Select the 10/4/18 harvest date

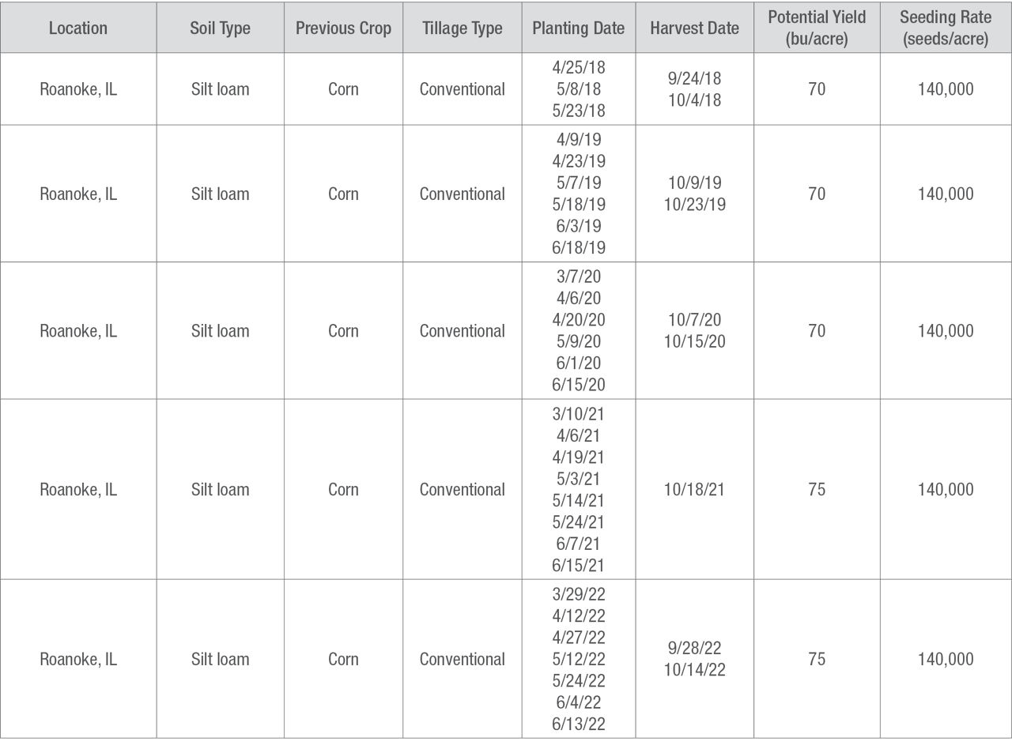694,100
